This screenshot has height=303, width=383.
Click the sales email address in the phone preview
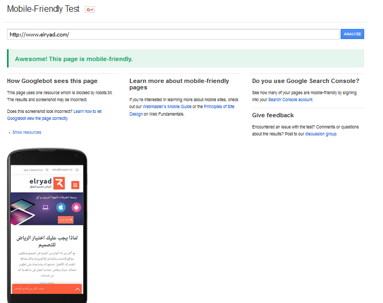point(62,170)
